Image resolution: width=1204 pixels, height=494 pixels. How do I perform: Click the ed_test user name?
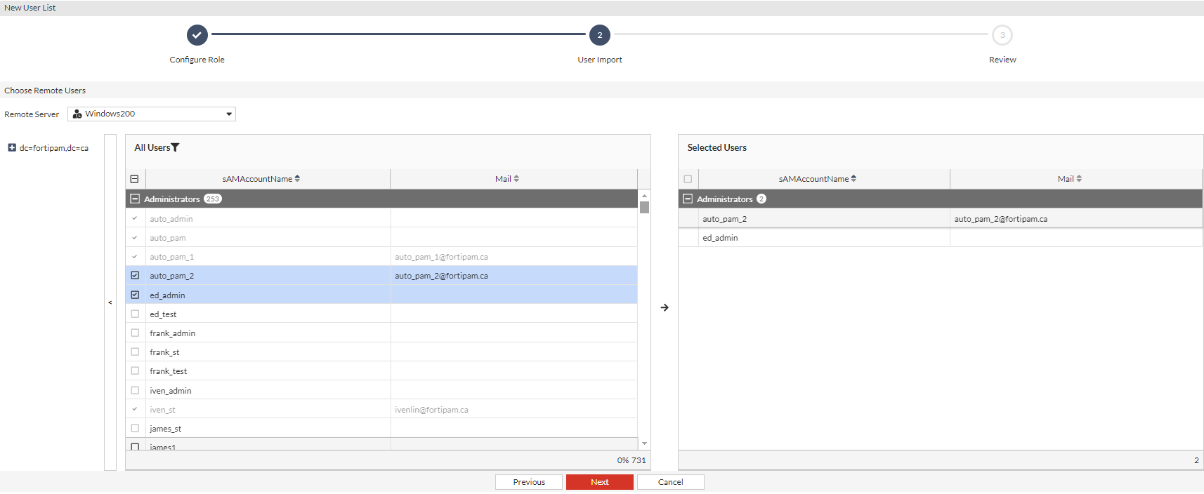pyautogui.click(x=163, y=314)
